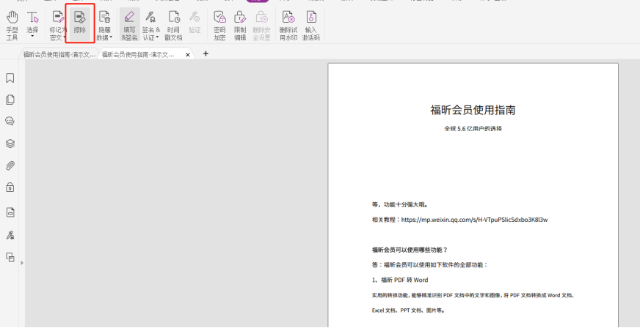The height and width of the screenshot is (328, 640).
Task: Click the subtitle 全球 5.6 亿用户的选择
Action: click(x=473, y=129)
